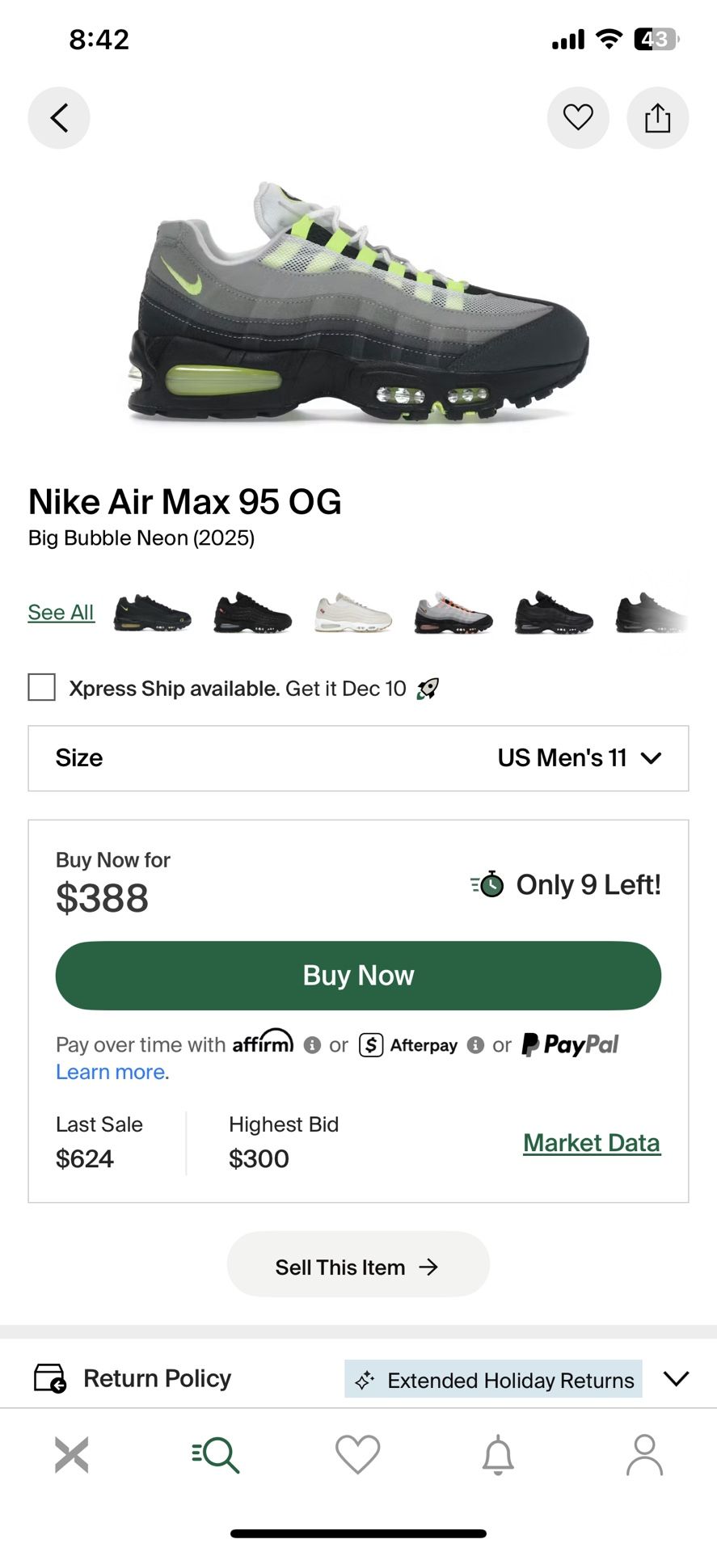Open favorites heart in bottom navigation
This screenshot has width=717, height=1552.
tap(357, 1455)
